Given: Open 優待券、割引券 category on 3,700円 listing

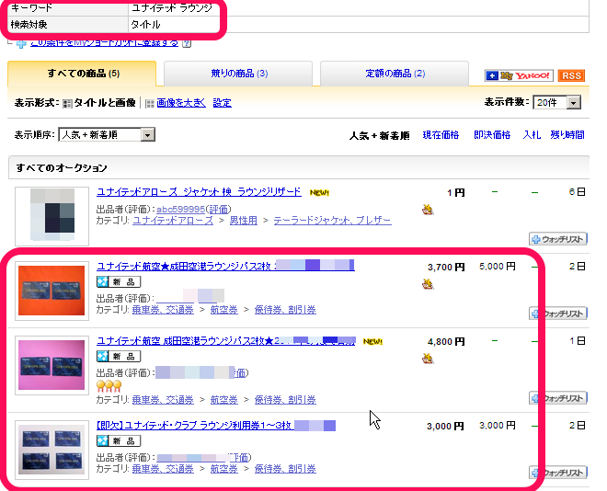Looking at the screenshot, I should (x=285, y=310).
